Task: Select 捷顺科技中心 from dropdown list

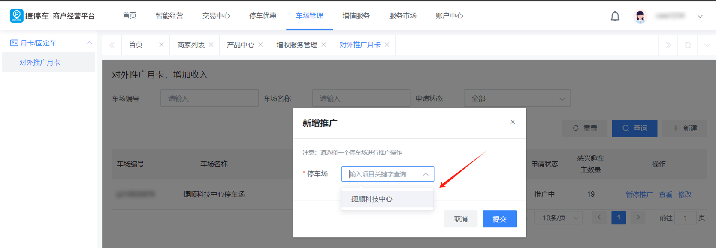Action: tap(372, 199)
